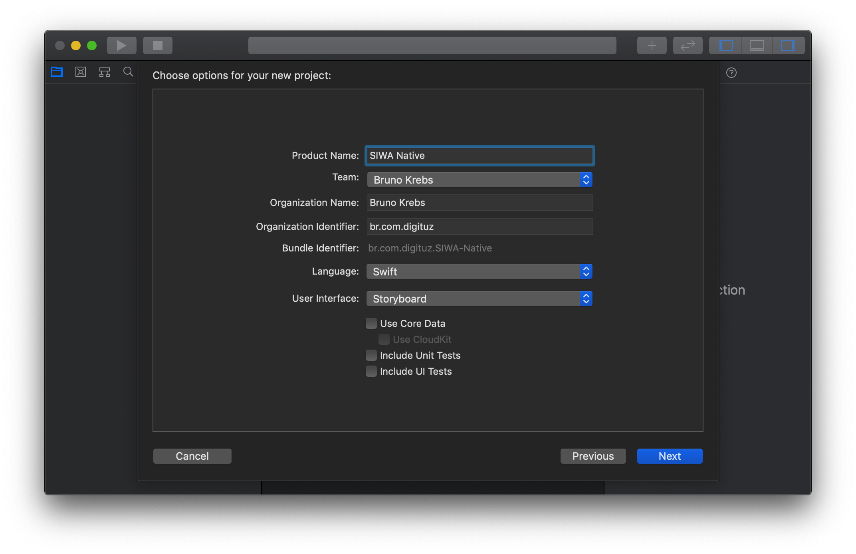
Task: Toggle the bottom debug area panel
Action: point(757,46)
